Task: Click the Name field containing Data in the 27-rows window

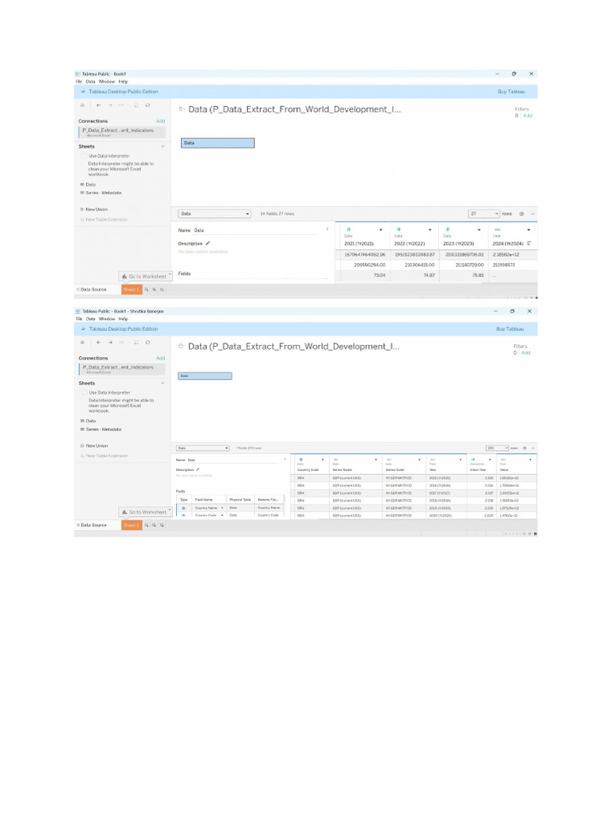Action: 255,230
